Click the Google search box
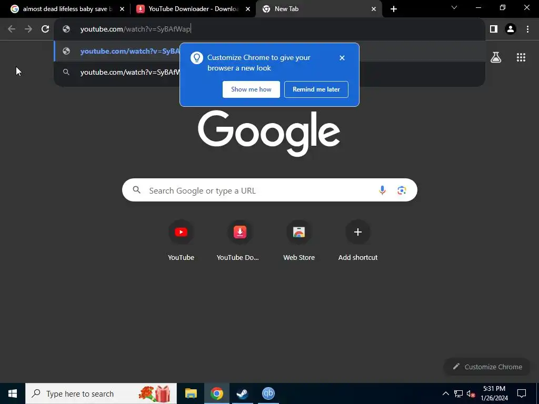This screenshot has width=539, height=404. point(269,190)
